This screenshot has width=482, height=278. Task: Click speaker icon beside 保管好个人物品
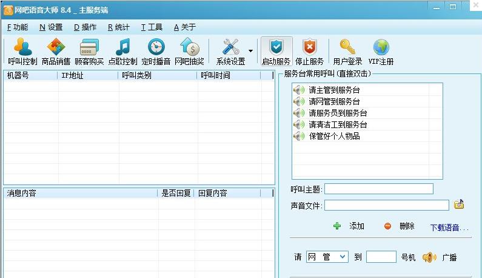[299, 136]
